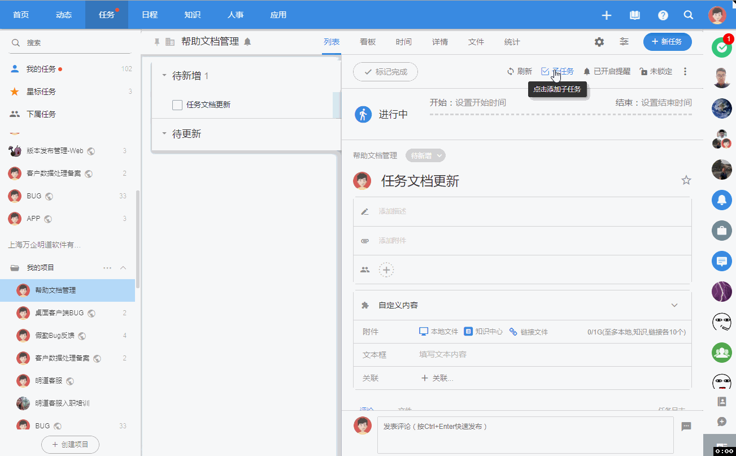Open the 日程 menu in top navigation
This screenshot has width=736, height=456.
pyautogui.click(x=150, y=15)
